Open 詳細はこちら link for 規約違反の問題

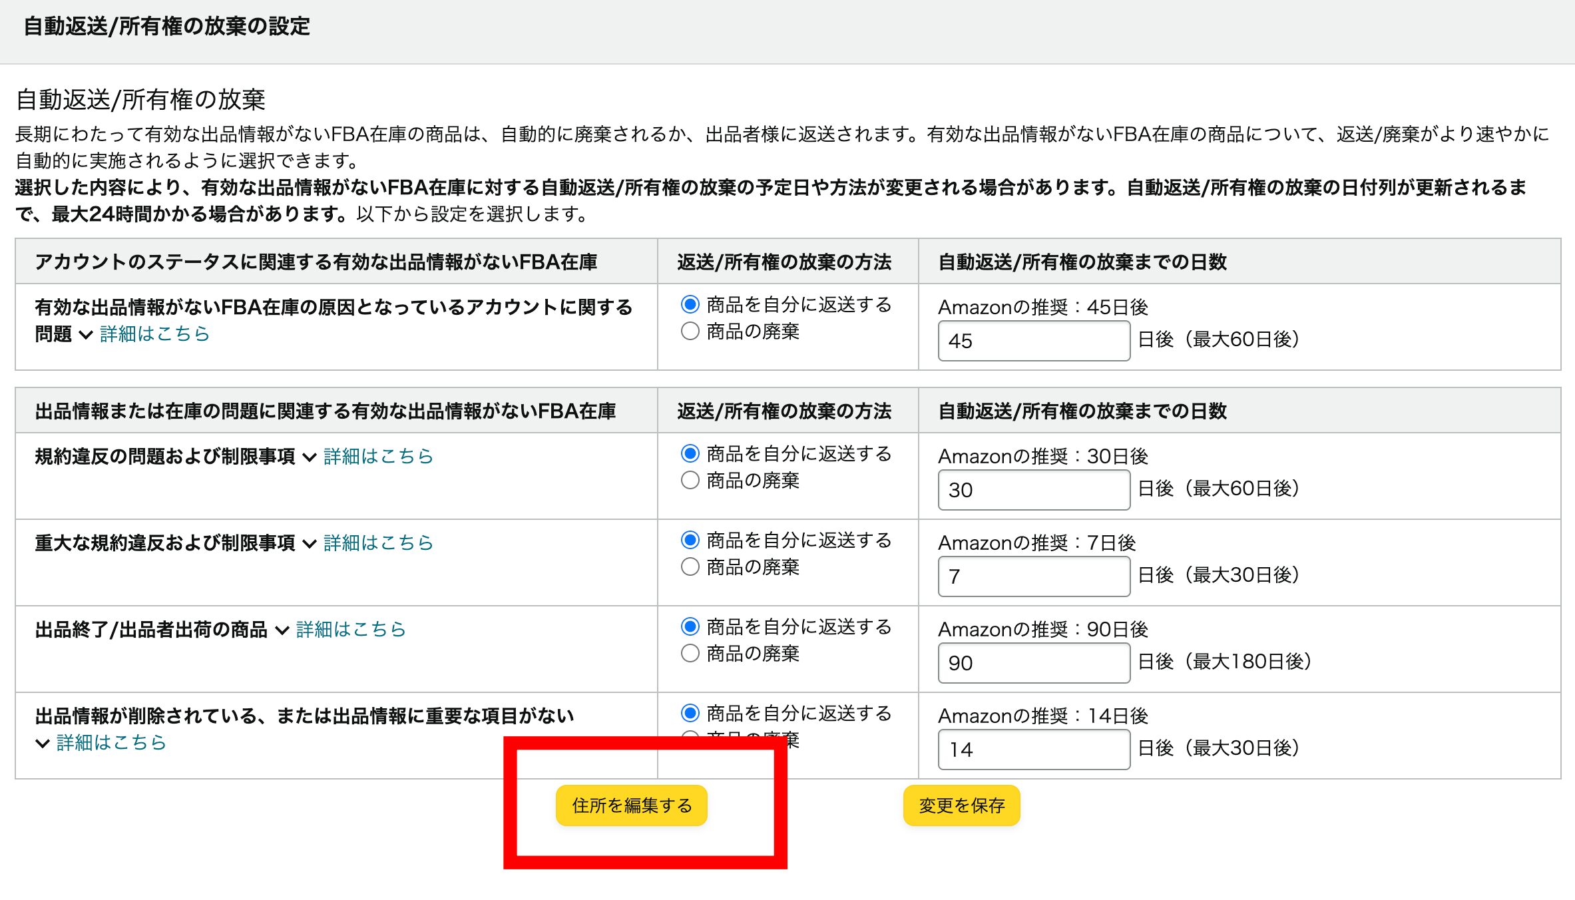tap(378, 456)
